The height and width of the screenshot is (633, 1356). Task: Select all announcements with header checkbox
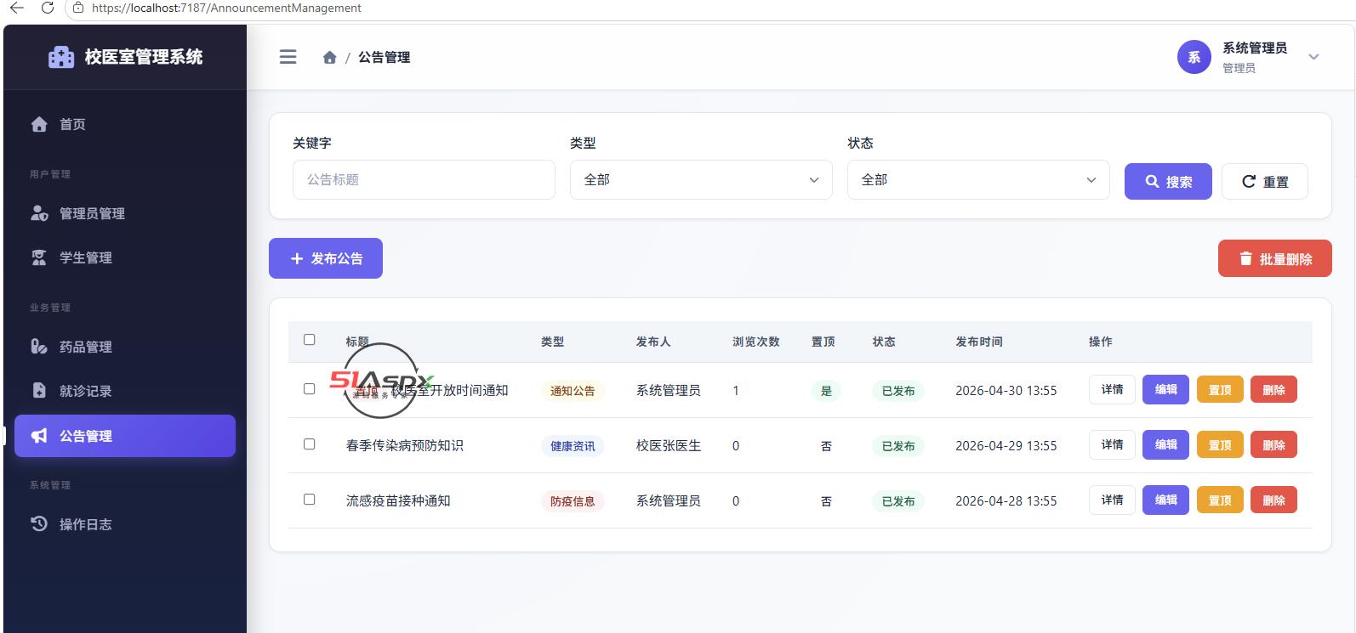coord(309,340)
